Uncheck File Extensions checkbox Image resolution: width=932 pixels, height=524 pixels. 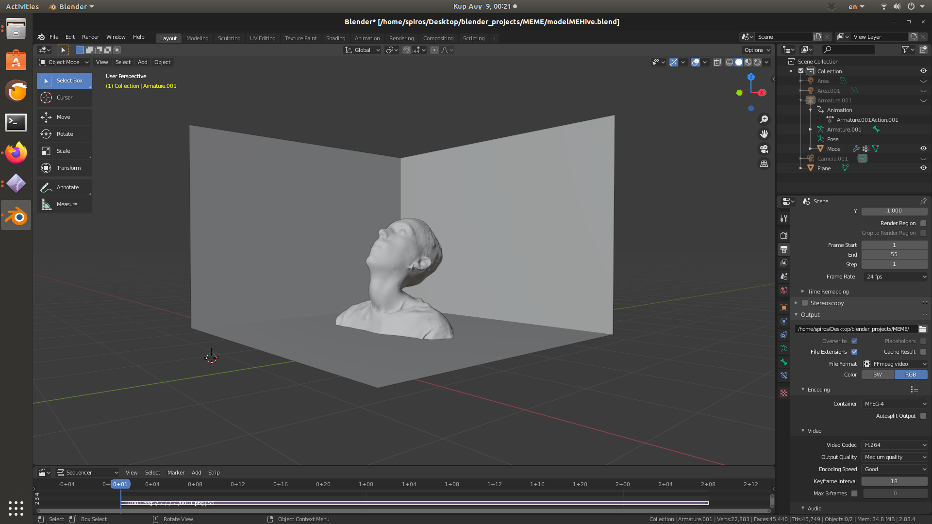854,352
